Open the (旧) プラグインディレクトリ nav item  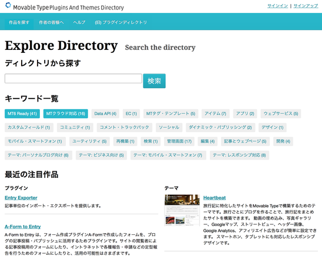pyautogui.click(x=121, y=22)
